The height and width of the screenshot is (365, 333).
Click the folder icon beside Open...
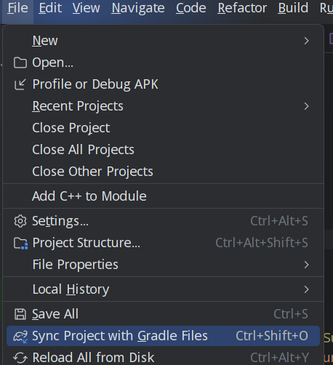point(20,63)
